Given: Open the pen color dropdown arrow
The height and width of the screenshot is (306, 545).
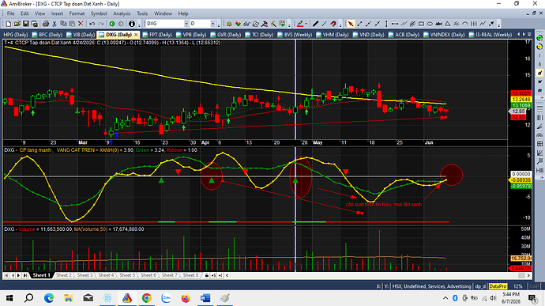Looking at the screenshot, I should click(306, 24).
